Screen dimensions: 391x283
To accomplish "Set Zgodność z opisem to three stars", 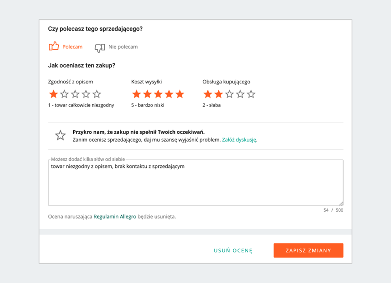I will tap(75, 94).
